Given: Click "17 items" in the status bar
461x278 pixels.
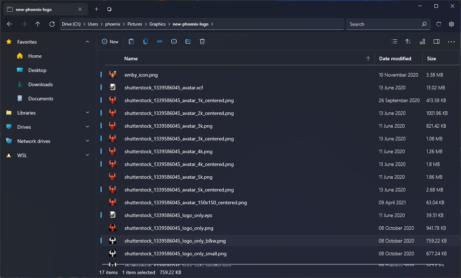Looking at the screenshot, I should [x=108, y=272].
